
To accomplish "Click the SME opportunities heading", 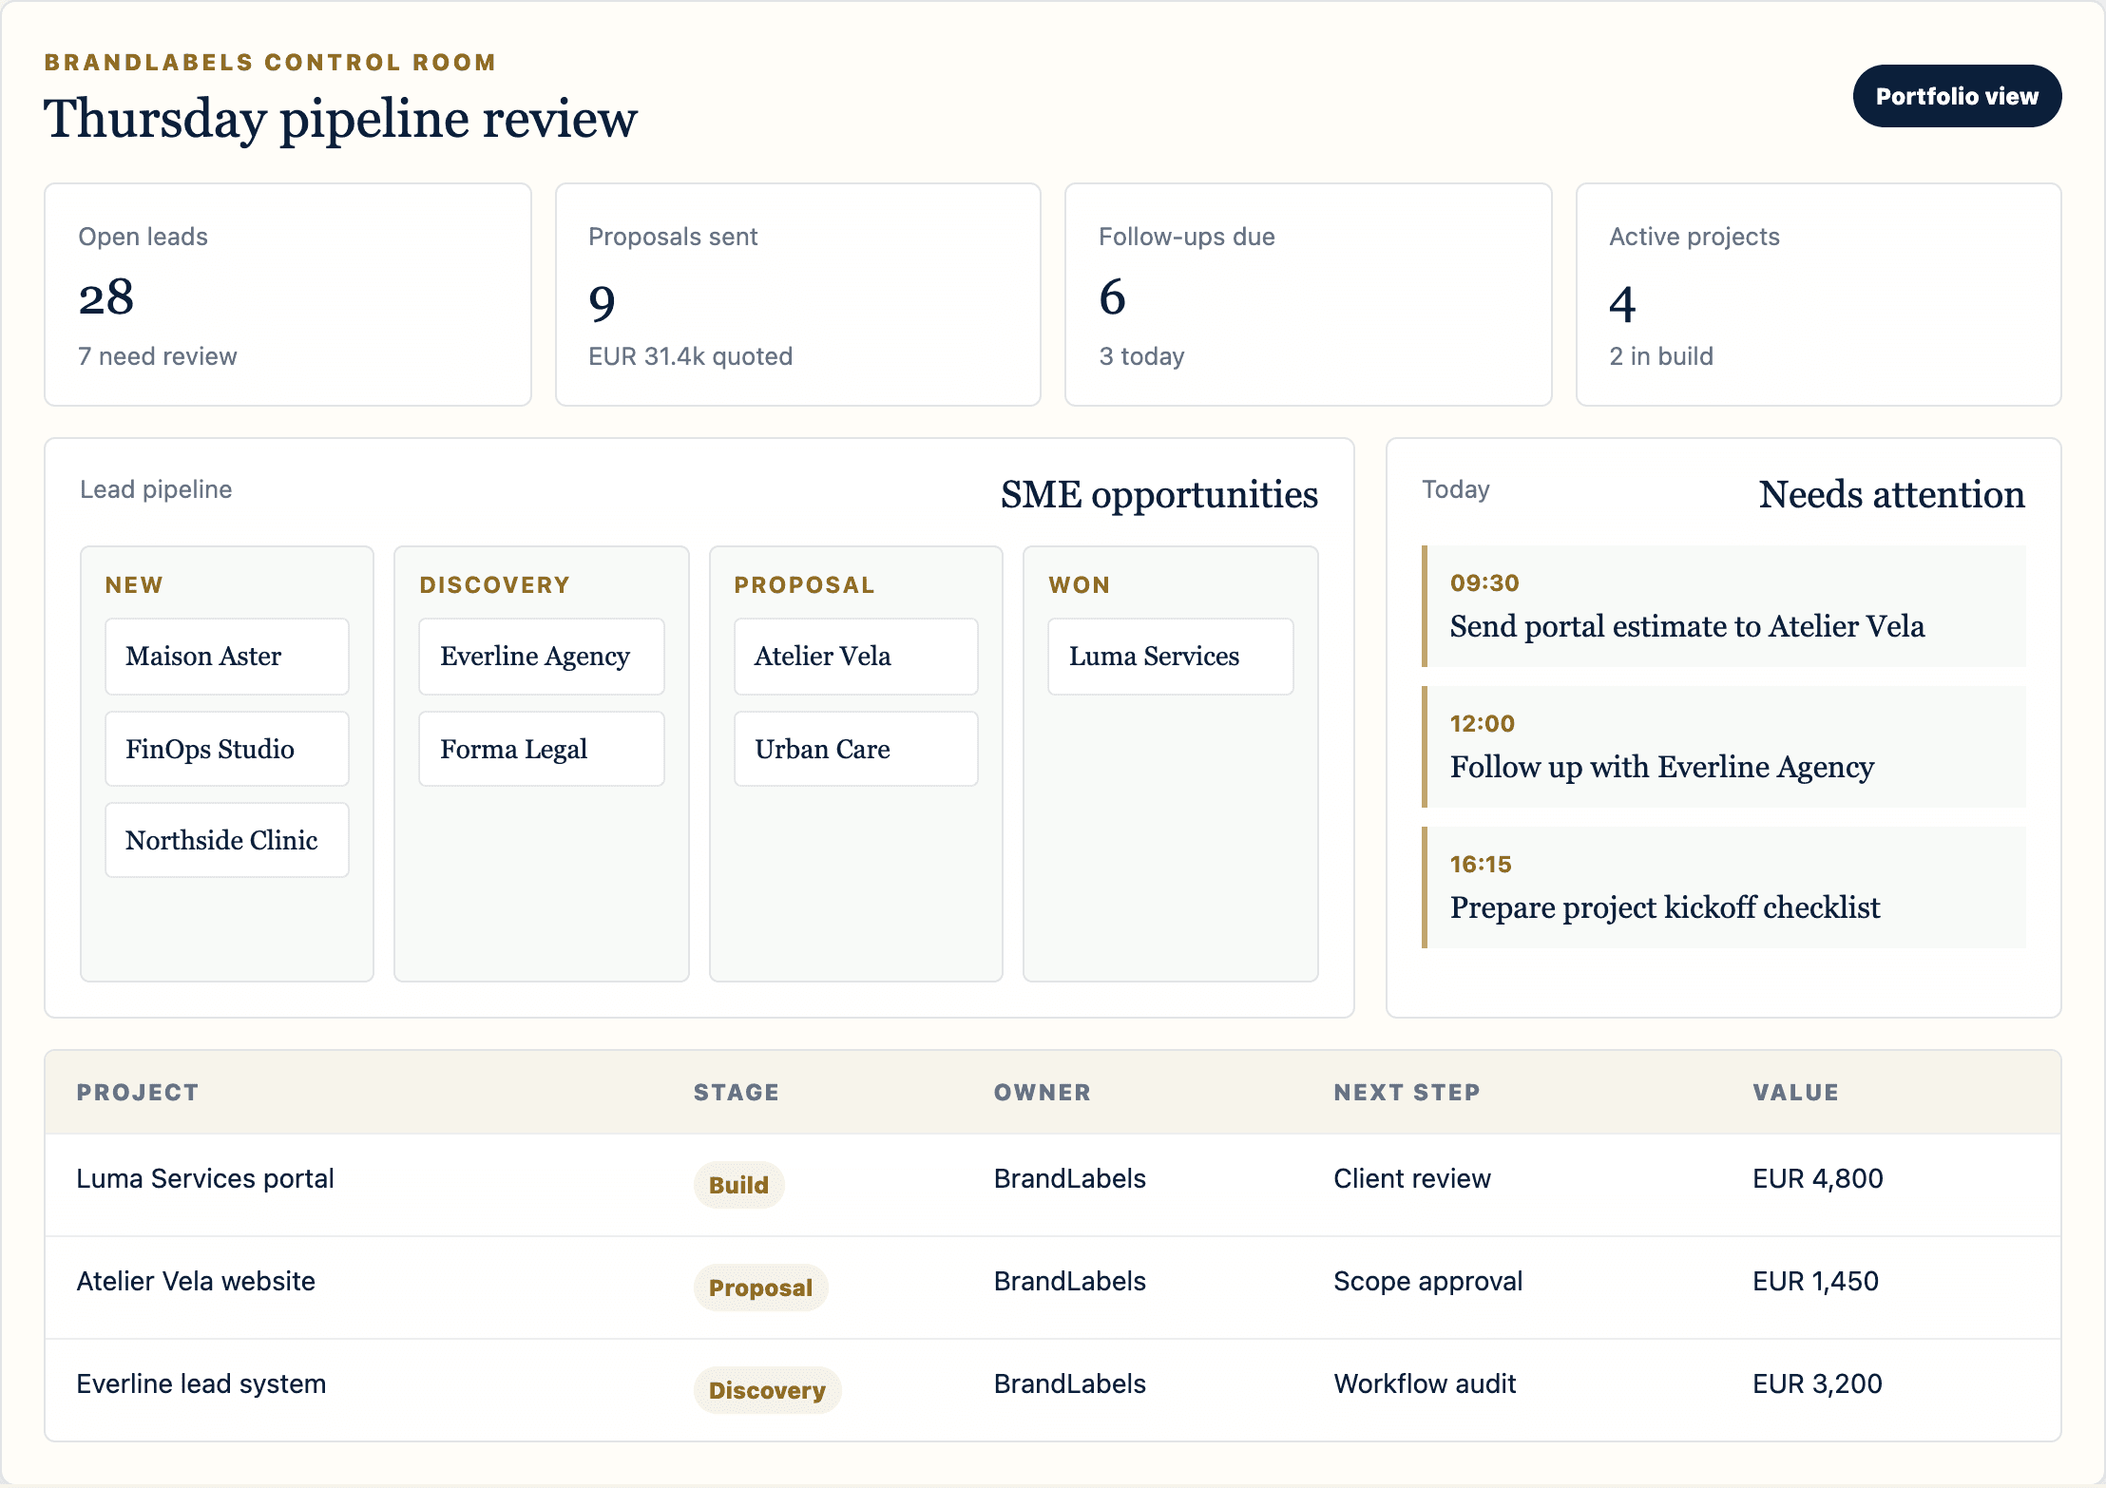I will pos(1159,495).
